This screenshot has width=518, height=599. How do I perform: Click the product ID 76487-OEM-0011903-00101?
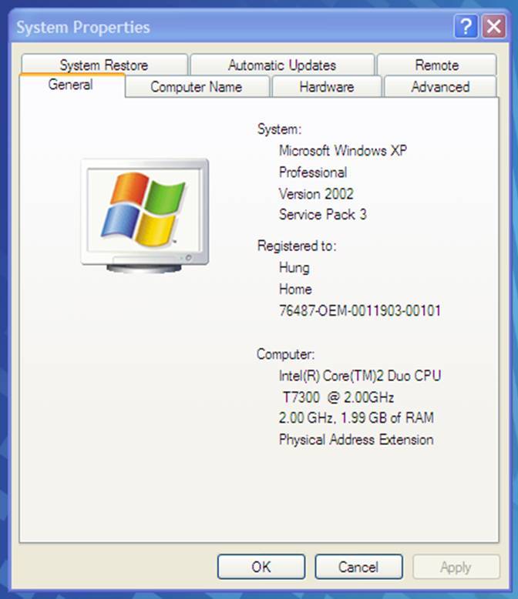click(x=360, y=311)
